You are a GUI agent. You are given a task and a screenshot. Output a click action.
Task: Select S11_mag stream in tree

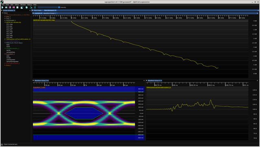(9, 24)
